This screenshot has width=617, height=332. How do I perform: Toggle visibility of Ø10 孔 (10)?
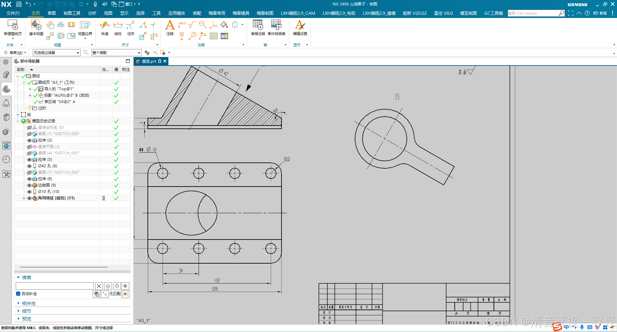(29, 192)
